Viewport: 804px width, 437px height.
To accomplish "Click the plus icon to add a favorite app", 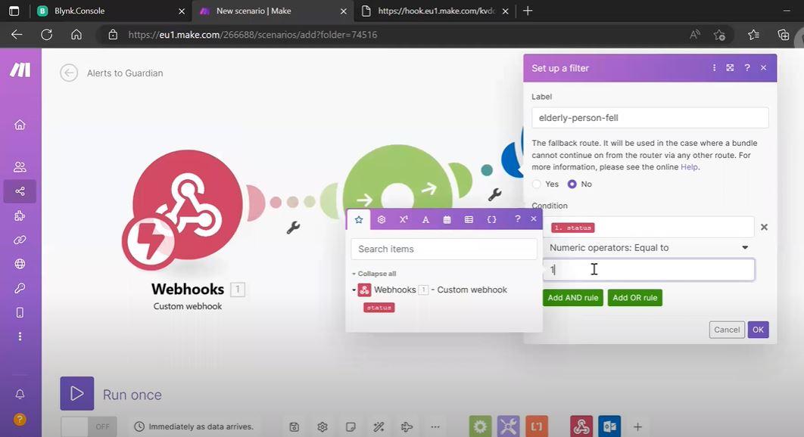I will point(637,426).
